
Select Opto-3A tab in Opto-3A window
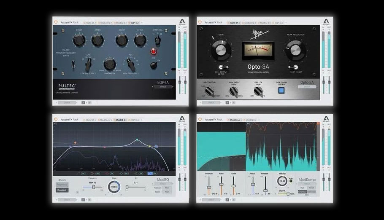click(234, 23)
